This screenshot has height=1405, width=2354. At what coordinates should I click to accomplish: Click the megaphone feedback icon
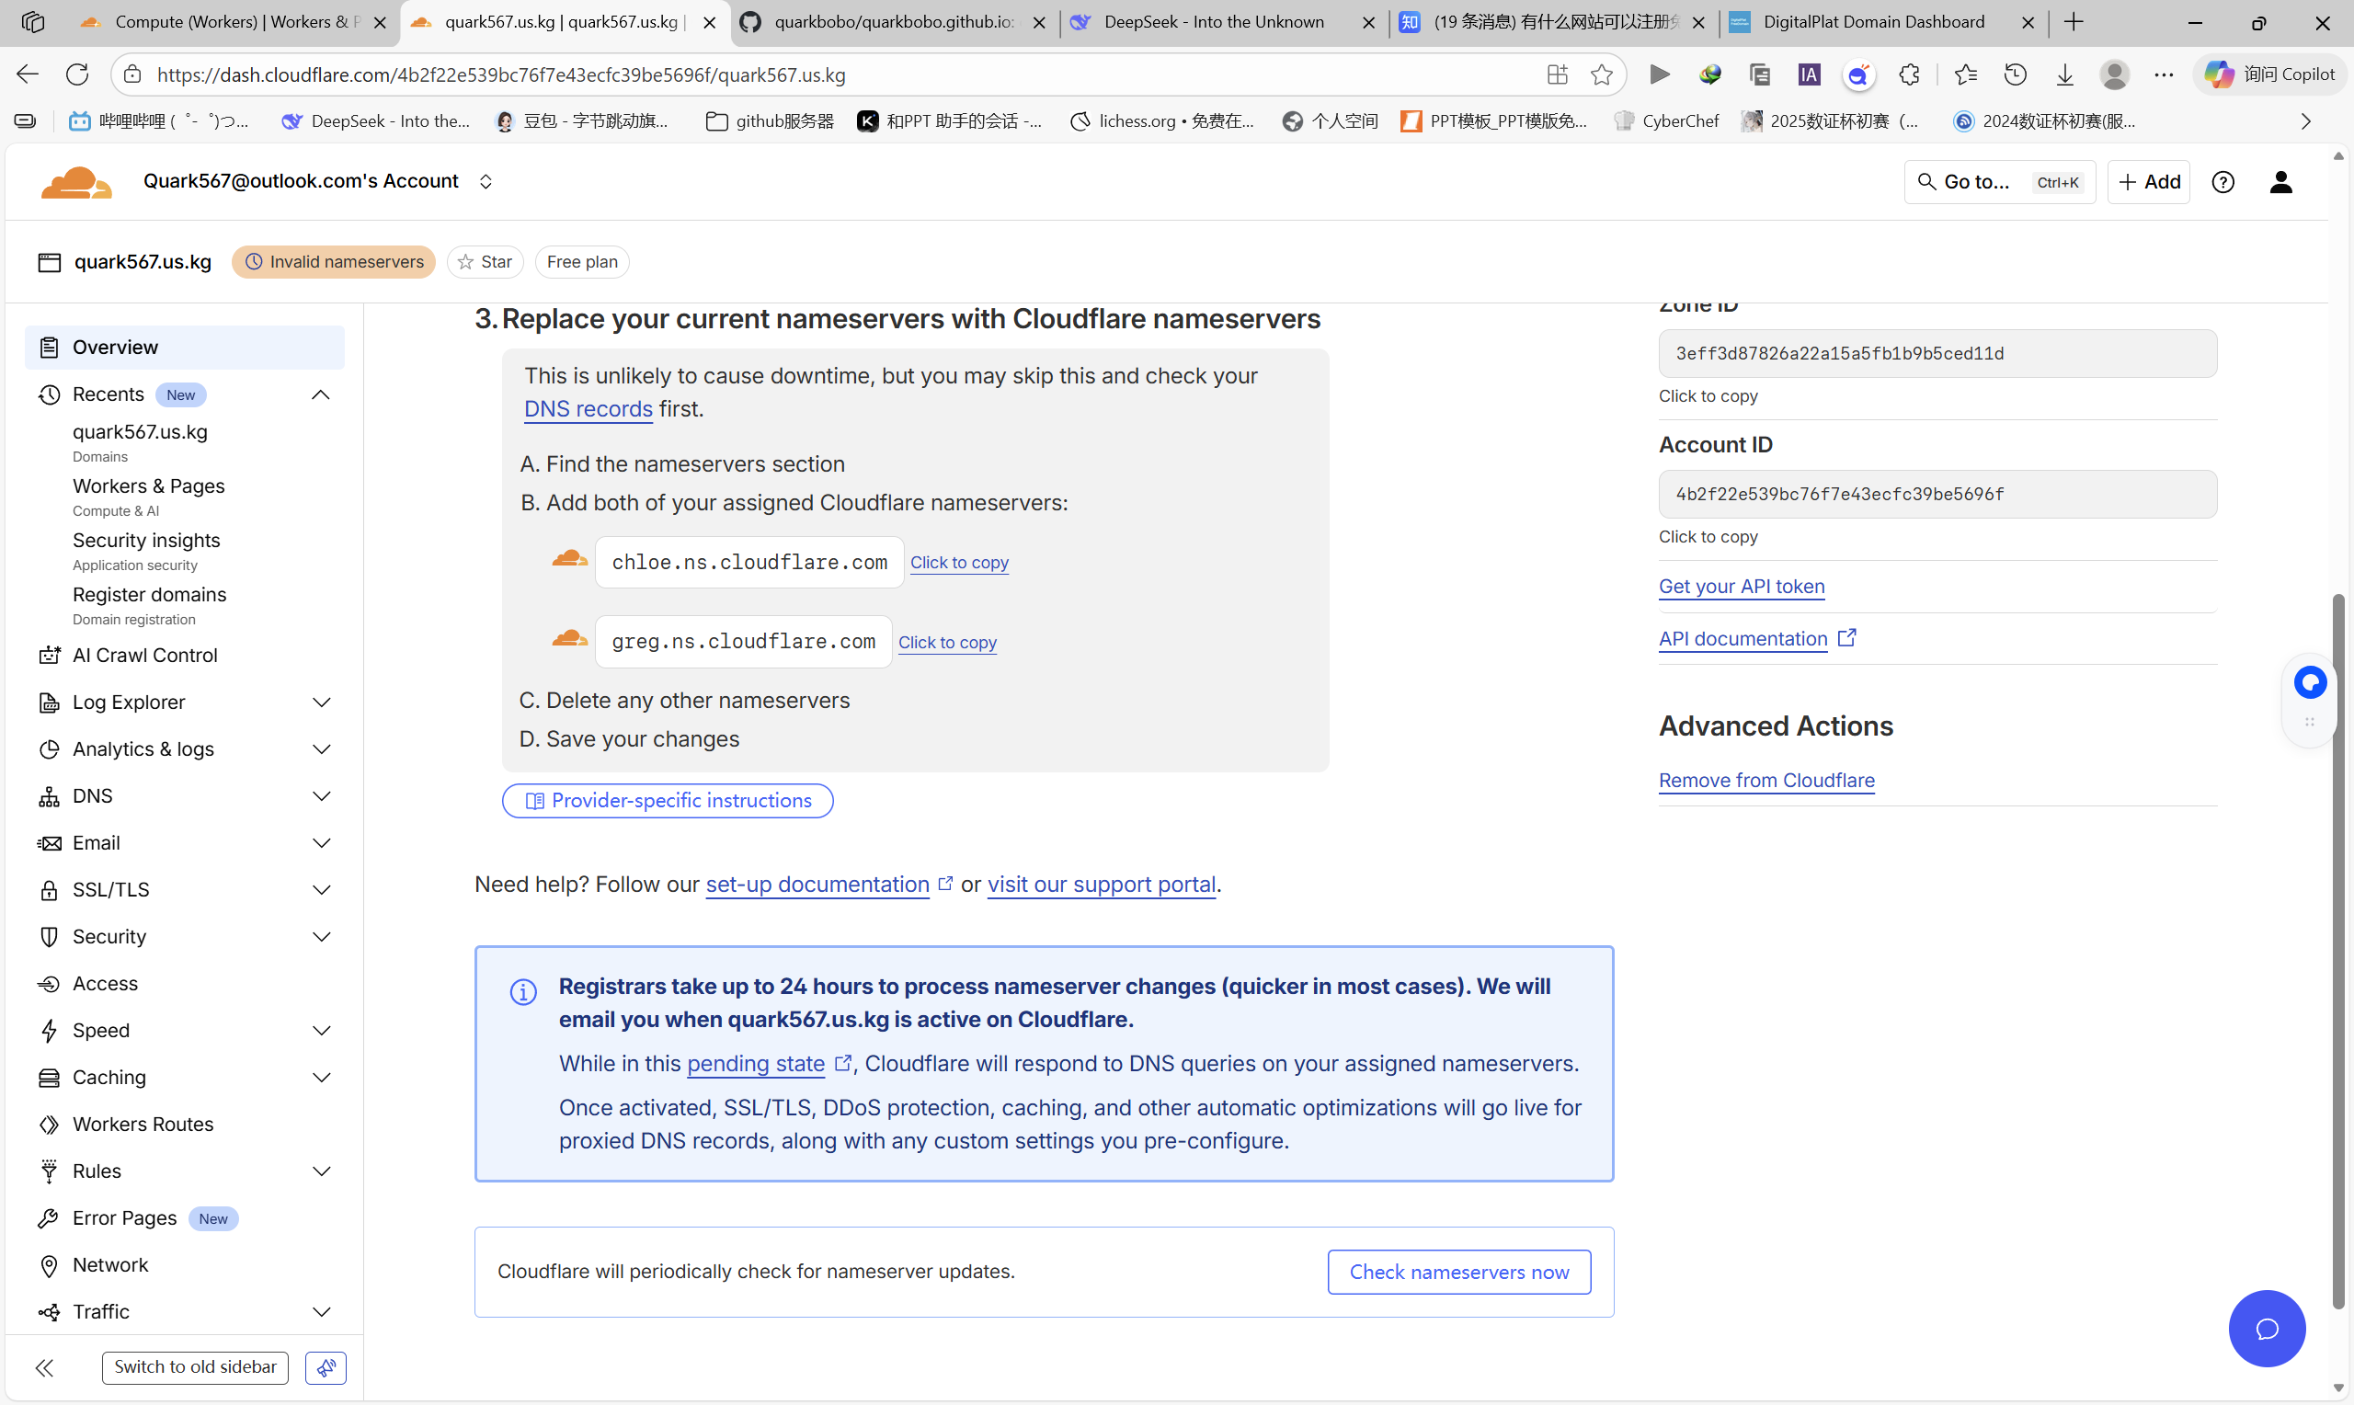(x=326, y=1366)
